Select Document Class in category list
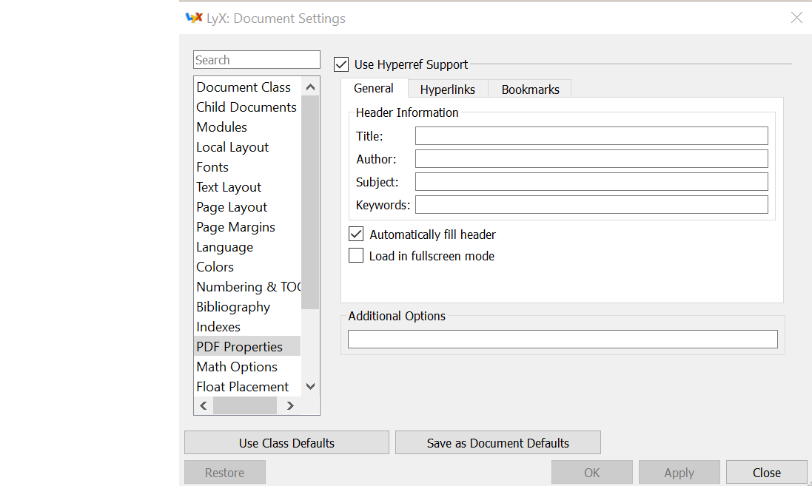The height and width of the screenshot is (486, 812). click(x=247, y=87)
